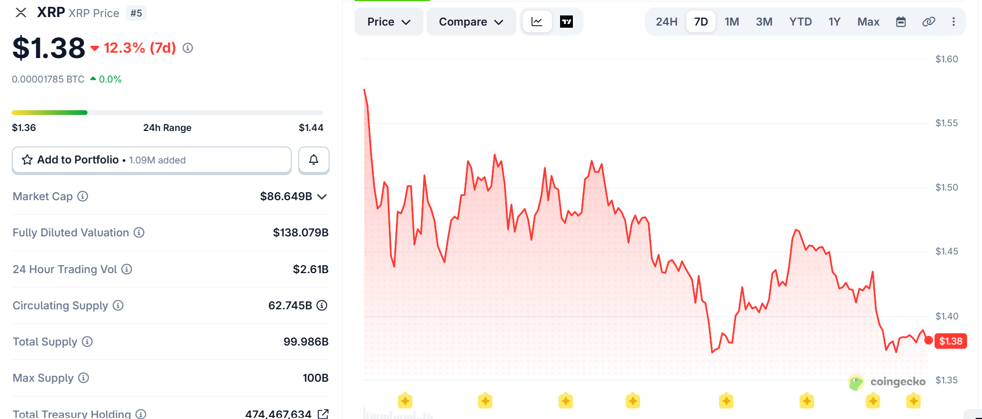
Task: Open the Circulating Supply label info icon
Action: (118, 306)
